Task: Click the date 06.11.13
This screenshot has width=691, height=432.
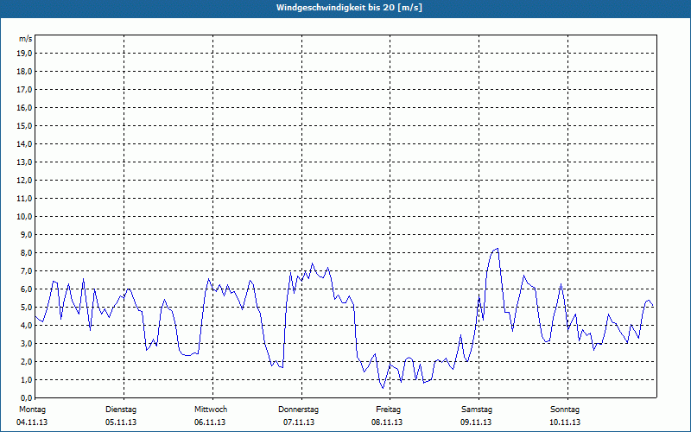Action: pyautogui.click(x=210, y=422)
